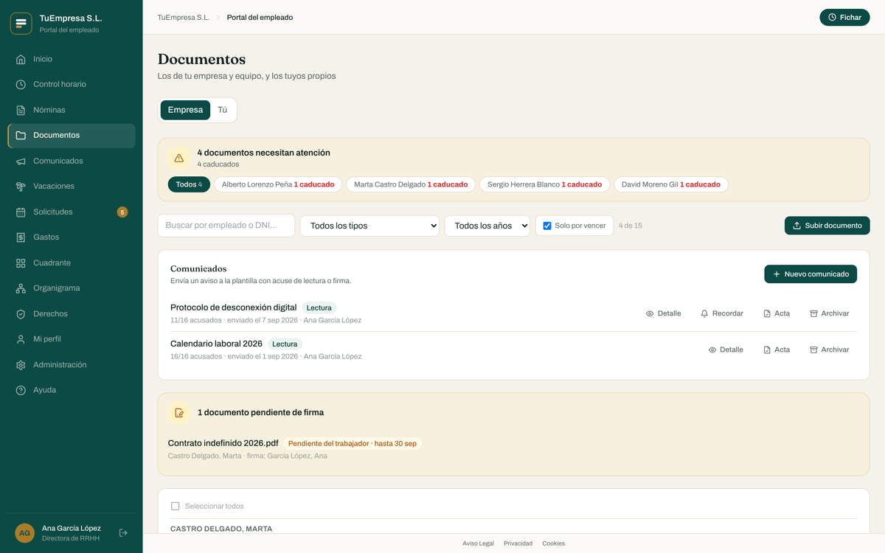The image size is (885, 553).
Task: Click the Gastos receipt icon
Action: click(x=21, y=237)
